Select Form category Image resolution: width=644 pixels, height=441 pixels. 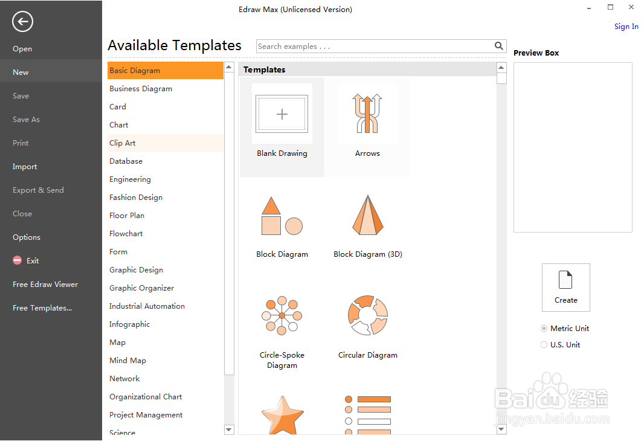coord(166,252)
